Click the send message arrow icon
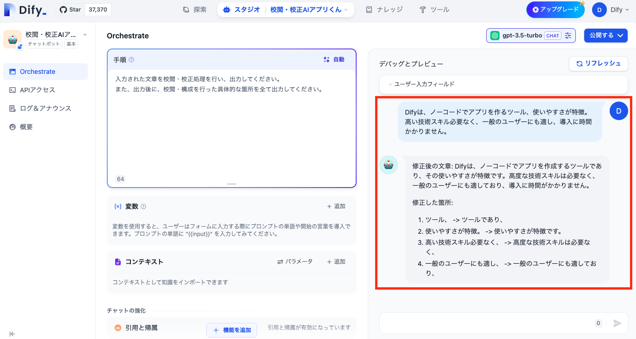The image size is (636, 339). (617, 323)
